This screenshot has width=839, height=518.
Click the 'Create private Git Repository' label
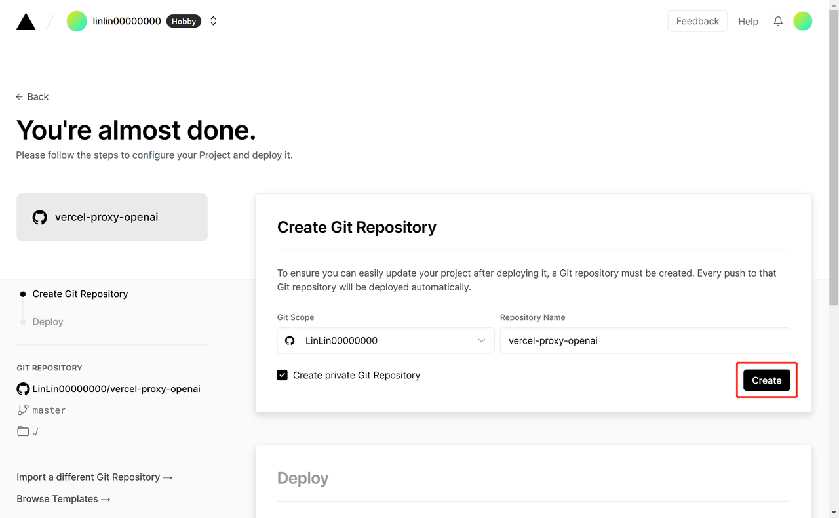click(x=357, y=375)
